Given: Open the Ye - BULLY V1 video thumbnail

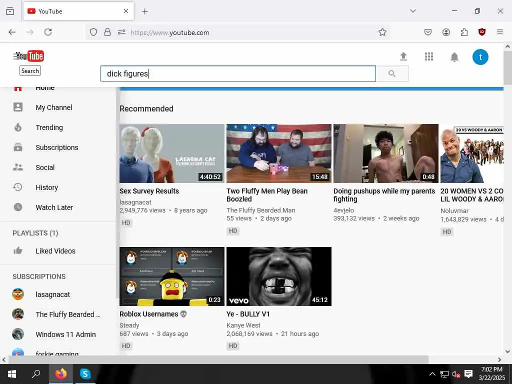Looking at the screenshot, I should click(x=279, y=276).
